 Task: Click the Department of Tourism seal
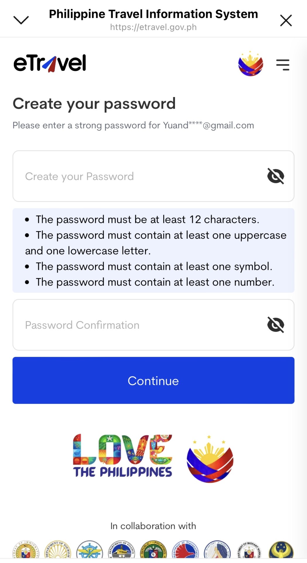click(58, 551)
